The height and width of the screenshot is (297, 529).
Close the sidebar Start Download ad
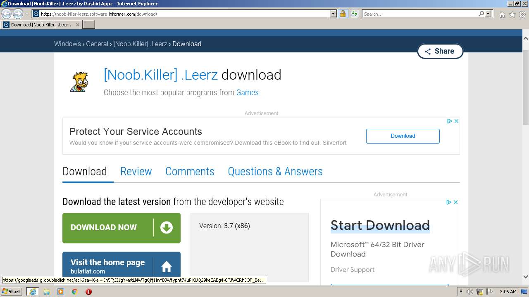pos(455,202)
